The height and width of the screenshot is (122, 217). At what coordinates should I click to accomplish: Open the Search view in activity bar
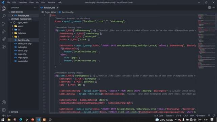pyautogui.click(x=4, y=16)
